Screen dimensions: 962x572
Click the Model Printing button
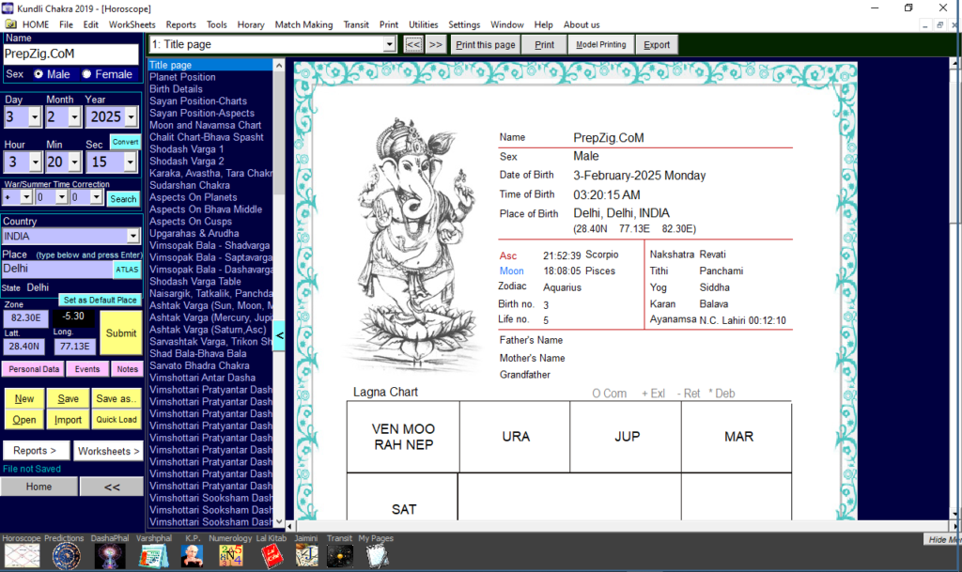pos(600,45)
